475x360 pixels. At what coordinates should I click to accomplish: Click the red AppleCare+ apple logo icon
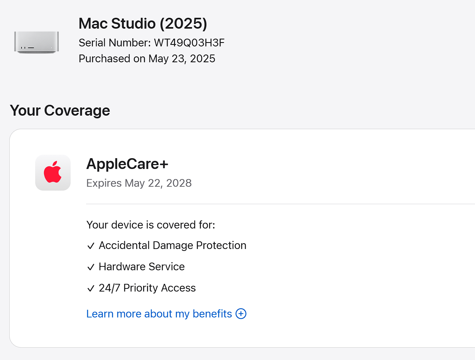53,172
